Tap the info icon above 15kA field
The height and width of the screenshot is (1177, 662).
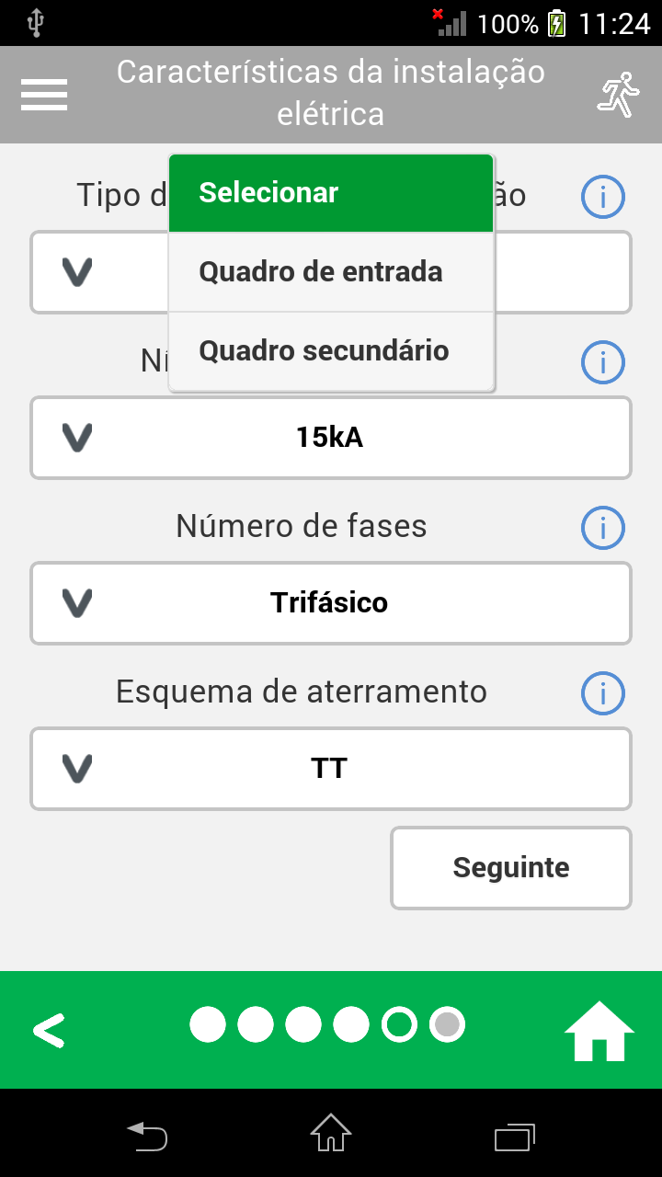603,362
